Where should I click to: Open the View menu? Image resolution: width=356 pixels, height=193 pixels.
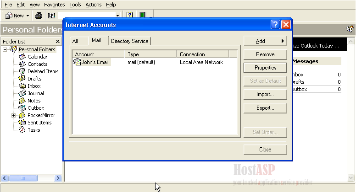tap(34, 5)
